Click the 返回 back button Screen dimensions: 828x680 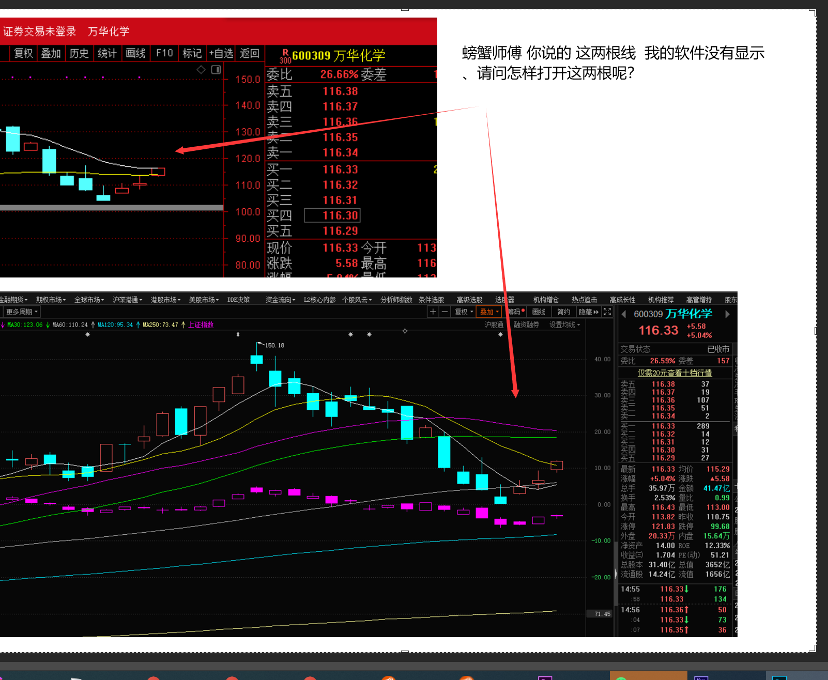250,53
